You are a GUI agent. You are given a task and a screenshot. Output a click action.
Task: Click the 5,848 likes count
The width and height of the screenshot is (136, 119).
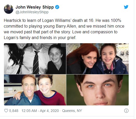(14, 111)
